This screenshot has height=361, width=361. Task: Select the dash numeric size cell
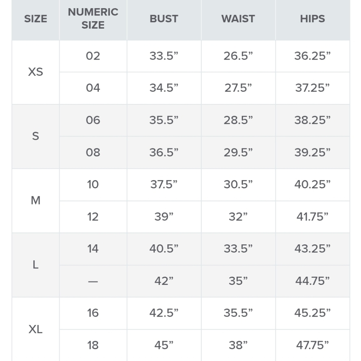93,281
